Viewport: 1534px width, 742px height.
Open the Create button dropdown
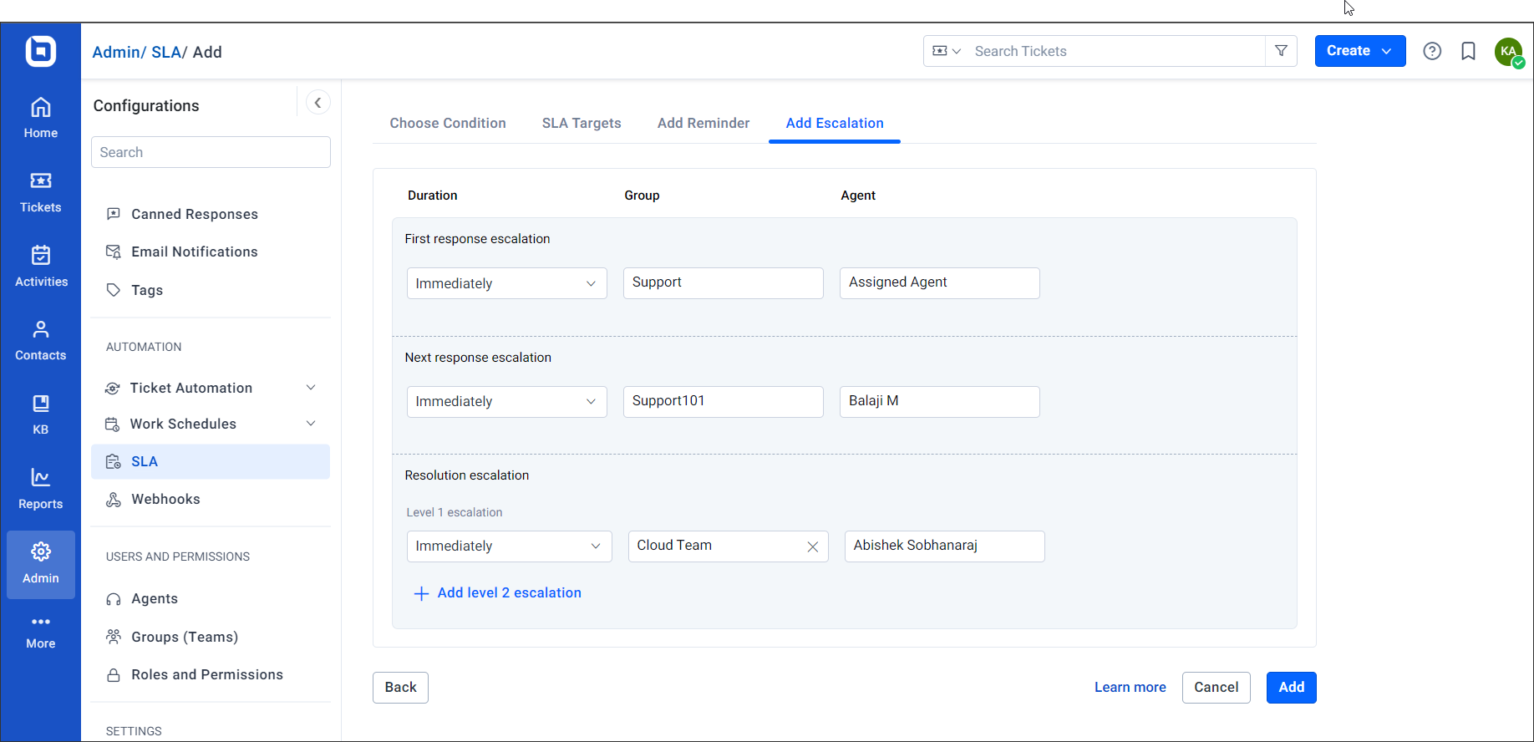pyautogui.click(x=1360, y=51)
